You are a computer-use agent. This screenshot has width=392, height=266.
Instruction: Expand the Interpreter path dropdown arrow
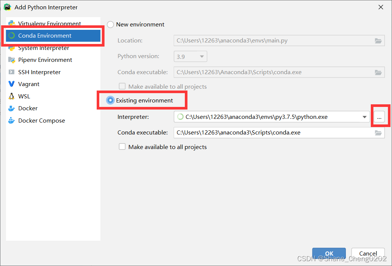coord(364,117)
